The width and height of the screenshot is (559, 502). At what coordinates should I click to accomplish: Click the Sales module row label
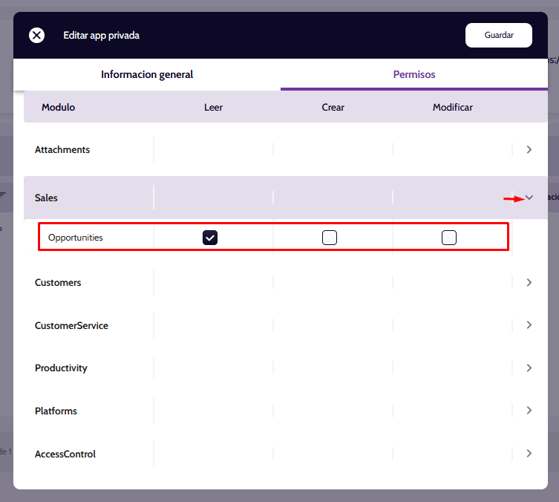(x=46, y=198)
